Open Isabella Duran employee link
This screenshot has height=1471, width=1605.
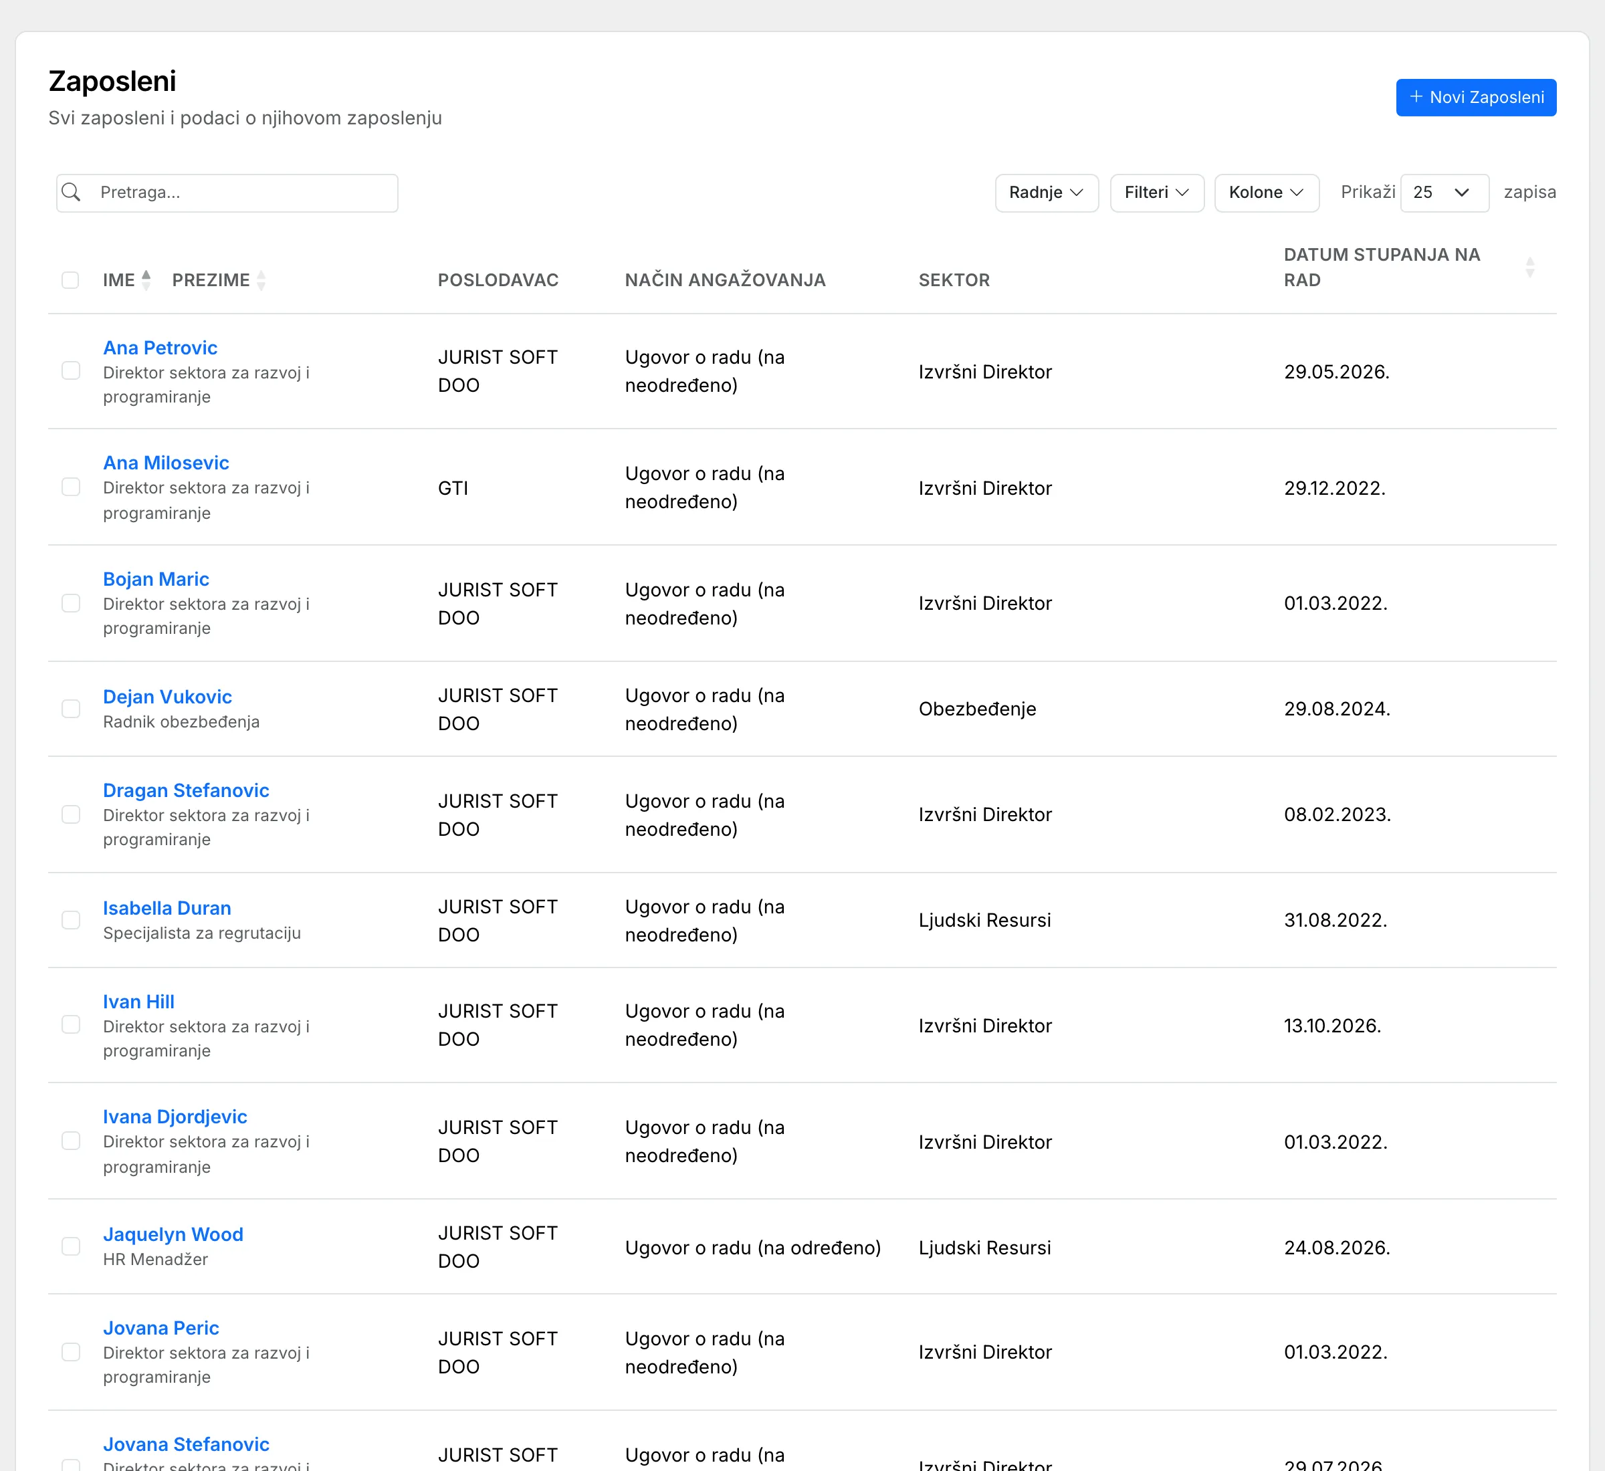click(x=167, y=908)
